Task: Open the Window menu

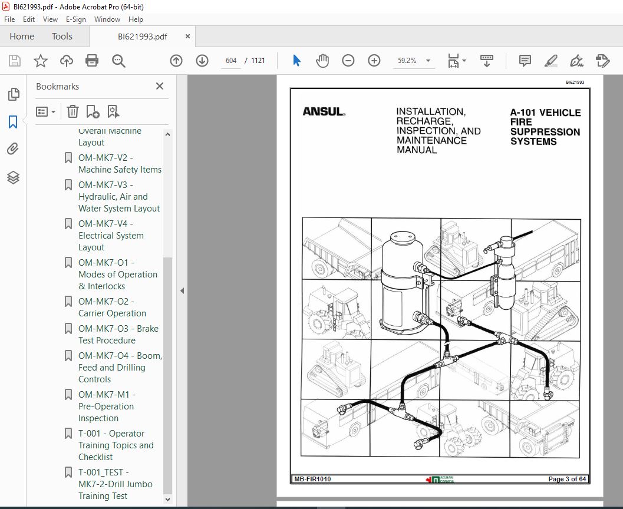Action: click(107, 19)
